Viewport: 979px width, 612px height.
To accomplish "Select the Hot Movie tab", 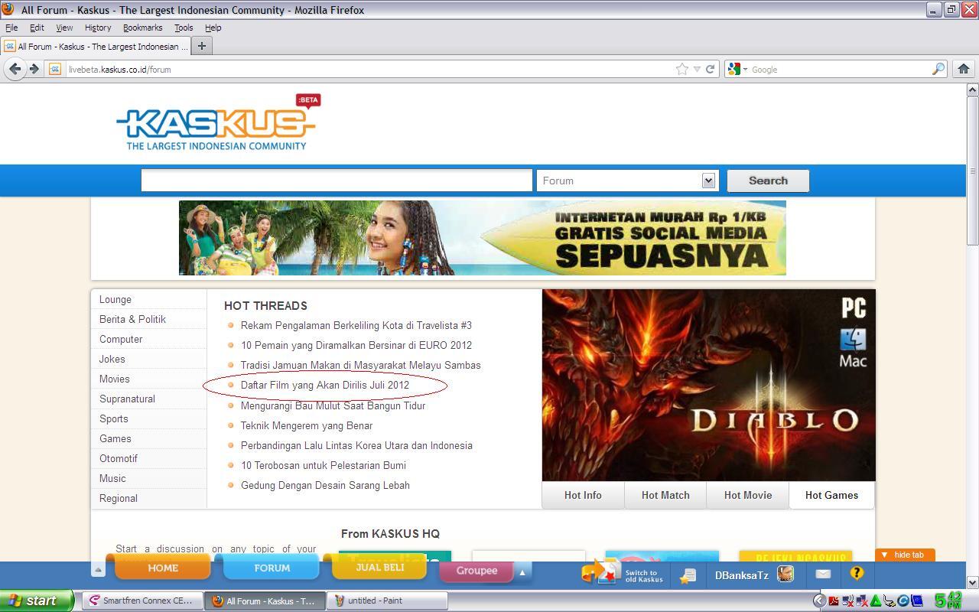I will [x=748, y=495].
